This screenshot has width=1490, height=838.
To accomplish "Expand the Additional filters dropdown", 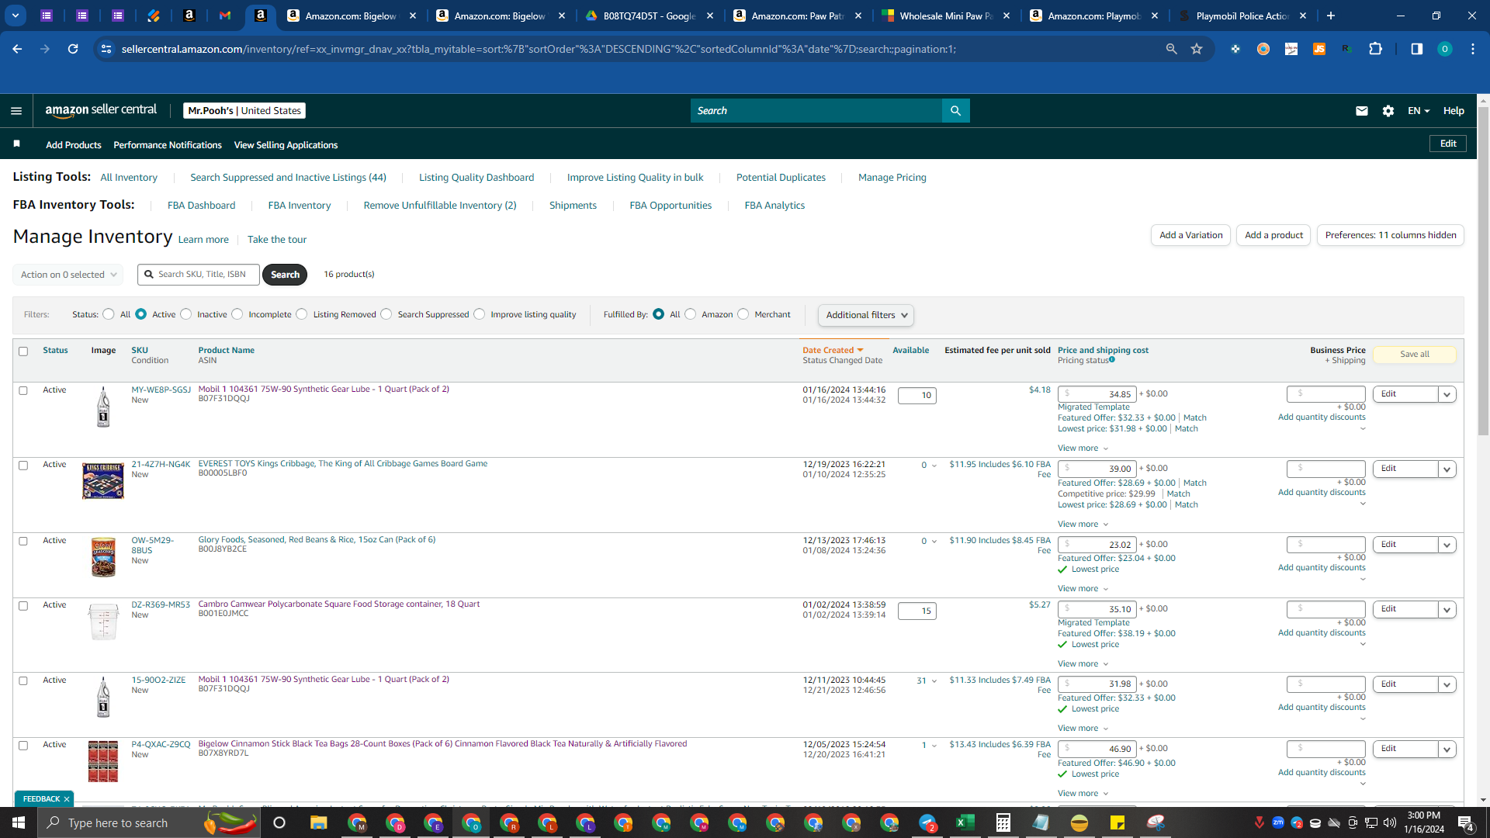I will click(x=865, y=315).
